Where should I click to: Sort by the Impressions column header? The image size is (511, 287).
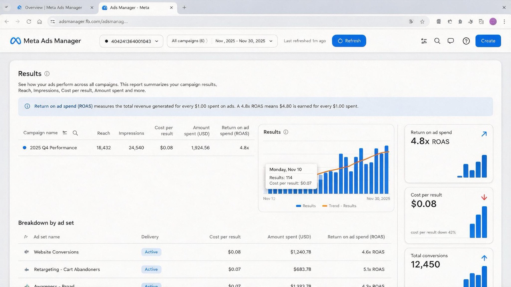coord(131,133)
